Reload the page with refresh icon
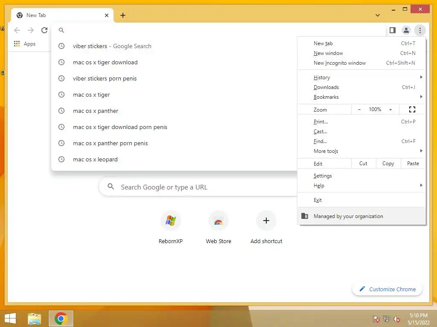 pyautogui.click(x=44, y=30)
